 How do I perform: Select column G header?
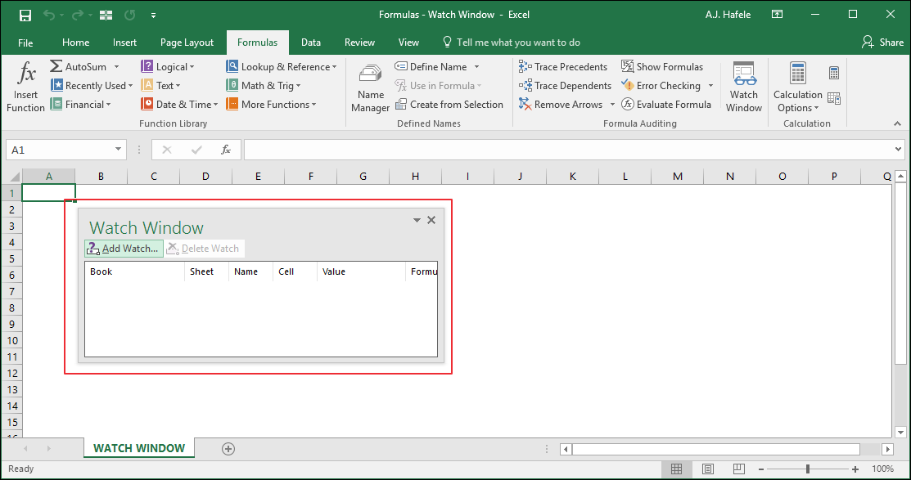(363, 177)
